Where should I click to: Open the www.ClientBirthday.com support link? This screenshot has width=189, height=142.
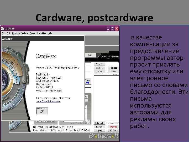[48, 102]
